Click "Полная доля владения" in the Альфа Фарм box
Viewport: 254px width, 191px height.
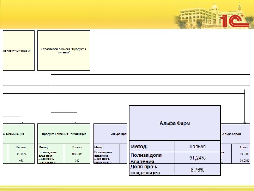(x=146, y=158)
